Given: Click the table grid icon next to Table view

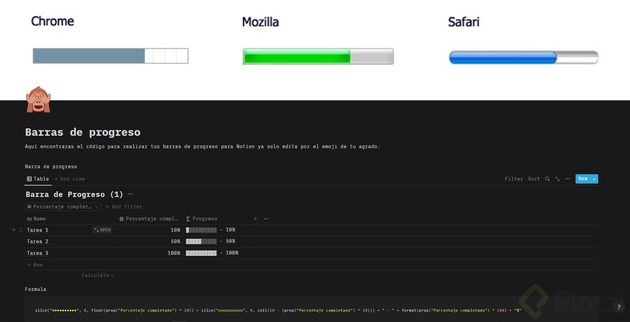Looking at the screenshot, I should pyautogui.click(x=29, y=179).
